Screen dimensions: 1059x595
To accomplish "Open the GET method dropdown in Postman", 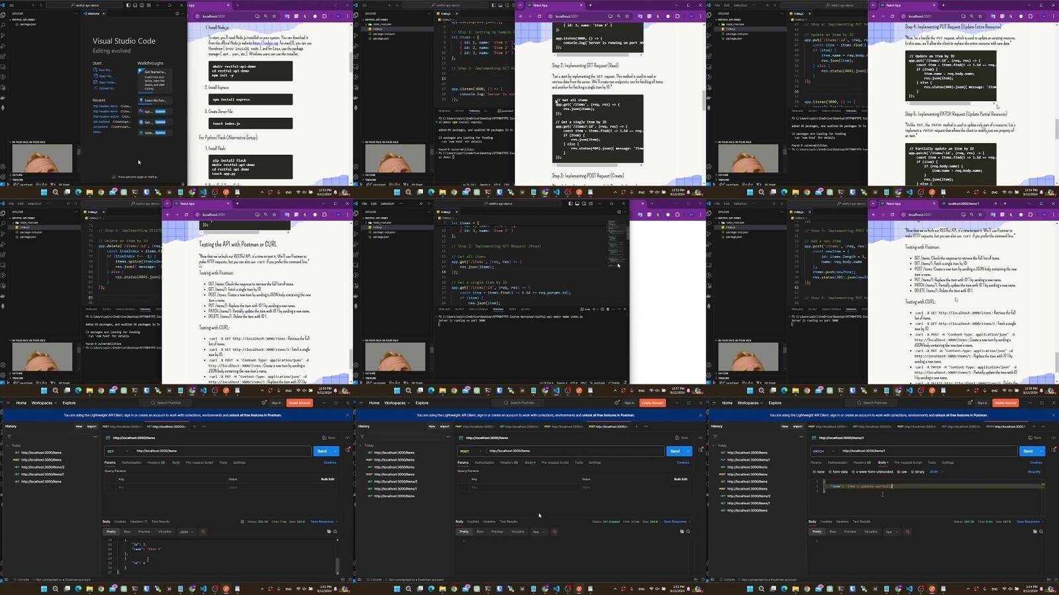I will (117, 451).
